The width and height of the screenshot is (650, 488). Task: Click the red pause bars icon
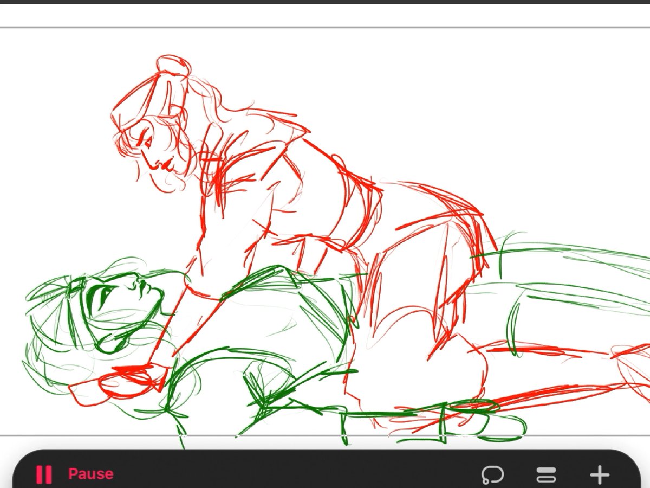(x=43, y=474)
